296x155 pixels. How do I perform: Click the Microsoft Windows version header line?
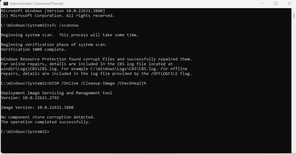coord(53,11)
